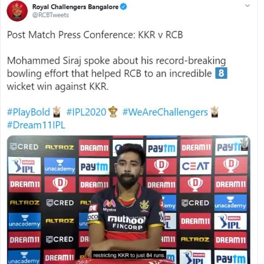Image resolution: width=264 pixels, height=264 pixels.
Task: Open the #PlayBold hashtag
Action: coord(29,112)
